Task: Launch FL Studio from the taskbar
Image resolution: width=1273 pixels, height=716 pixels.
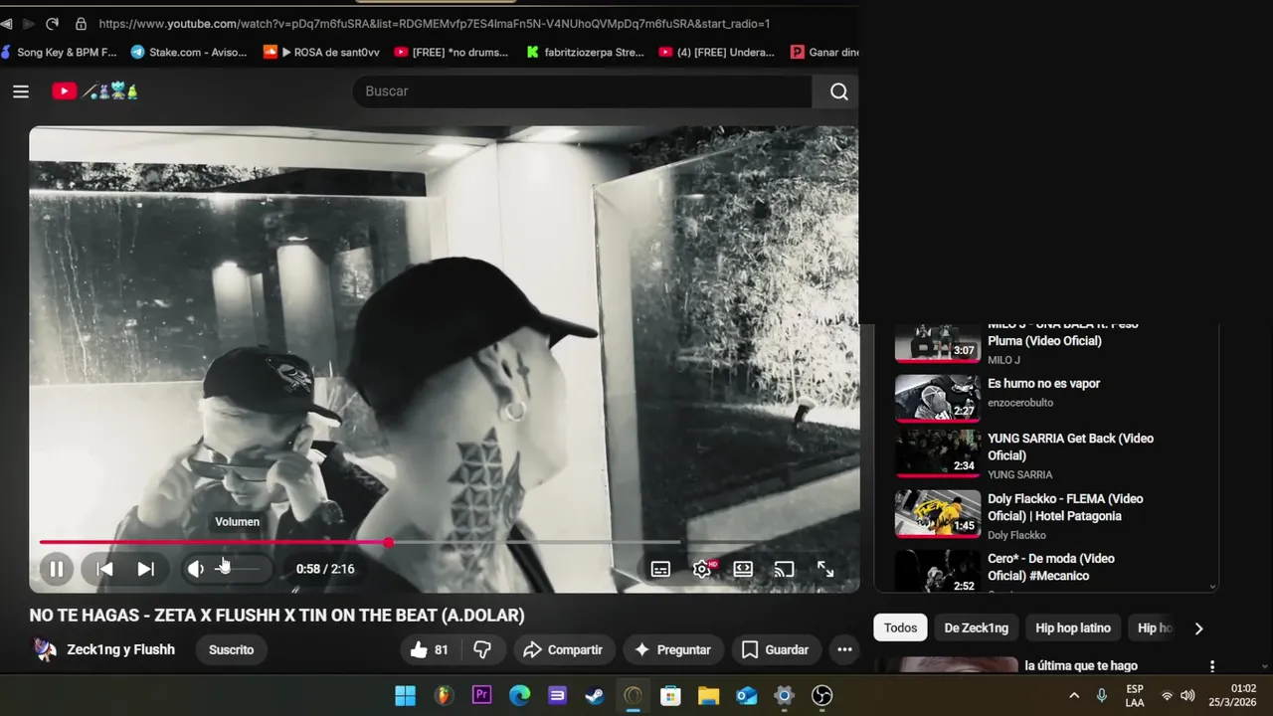Action: coord(444,695)
